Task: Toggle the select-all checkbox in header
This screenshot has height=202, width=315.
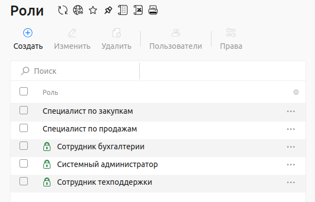Action: point(24,92)
